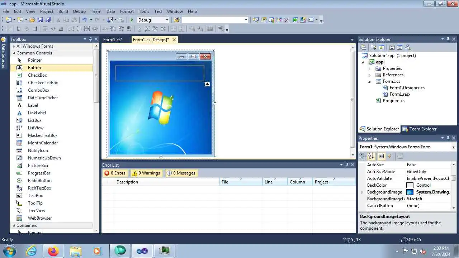
Task: Toggle auto-hide pin on the Toolbox panel
Action: 90,39
